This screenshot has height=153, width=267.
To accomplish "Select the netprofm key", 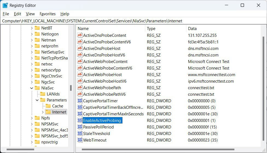I will 50,46.
